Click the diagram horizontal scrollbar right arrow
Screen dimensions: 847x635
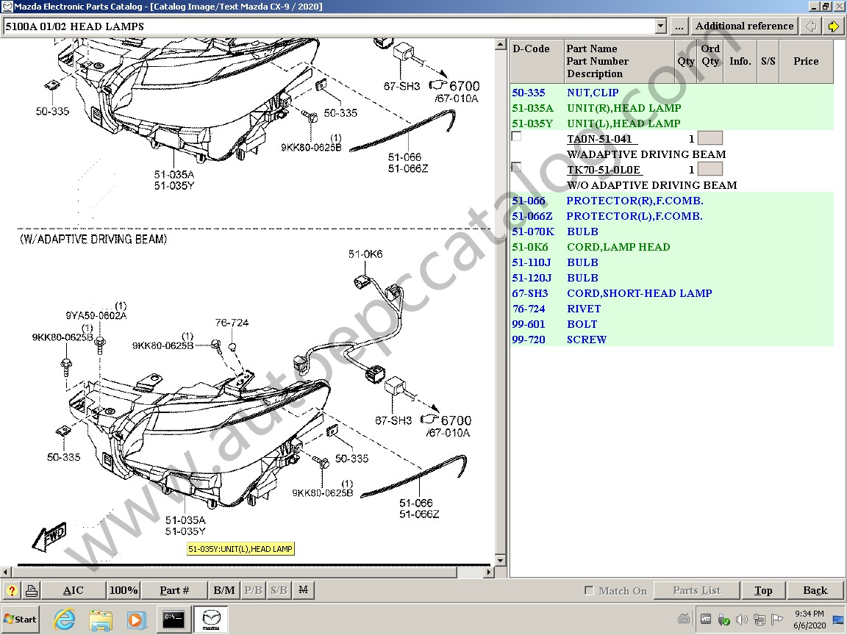(x=488, y=571)
